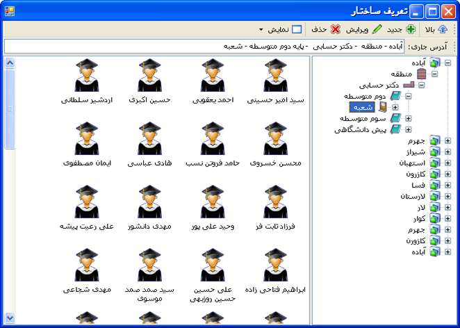Select the دوم متوسطه grade in the tree

click(365, 96)
